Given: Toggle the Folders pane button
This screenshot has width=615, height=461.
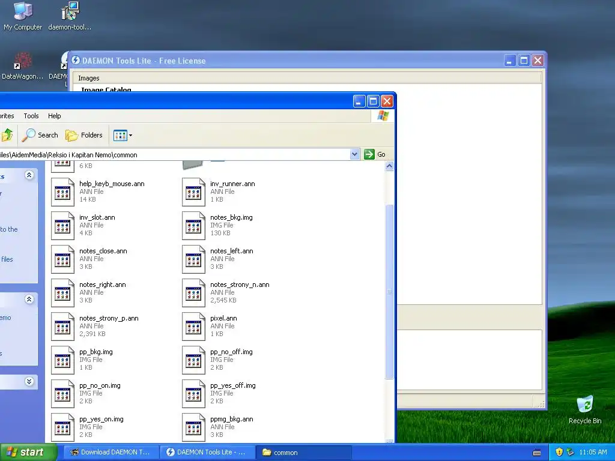Looking at the screenshot, I should tap(84, 135).
